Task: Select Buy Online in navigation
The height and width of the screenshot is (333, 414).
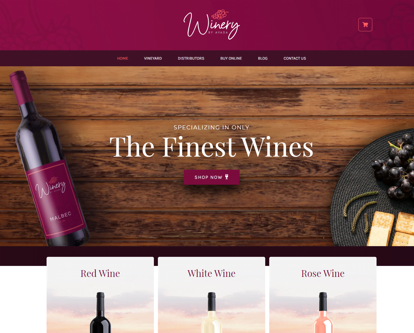Action: pyautogui.click(x=231, y=58)
